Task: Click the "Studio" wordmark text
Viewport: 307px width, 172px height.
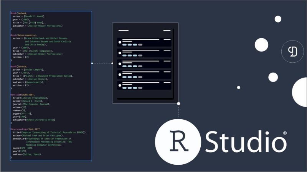Action: tap(246, 141)
